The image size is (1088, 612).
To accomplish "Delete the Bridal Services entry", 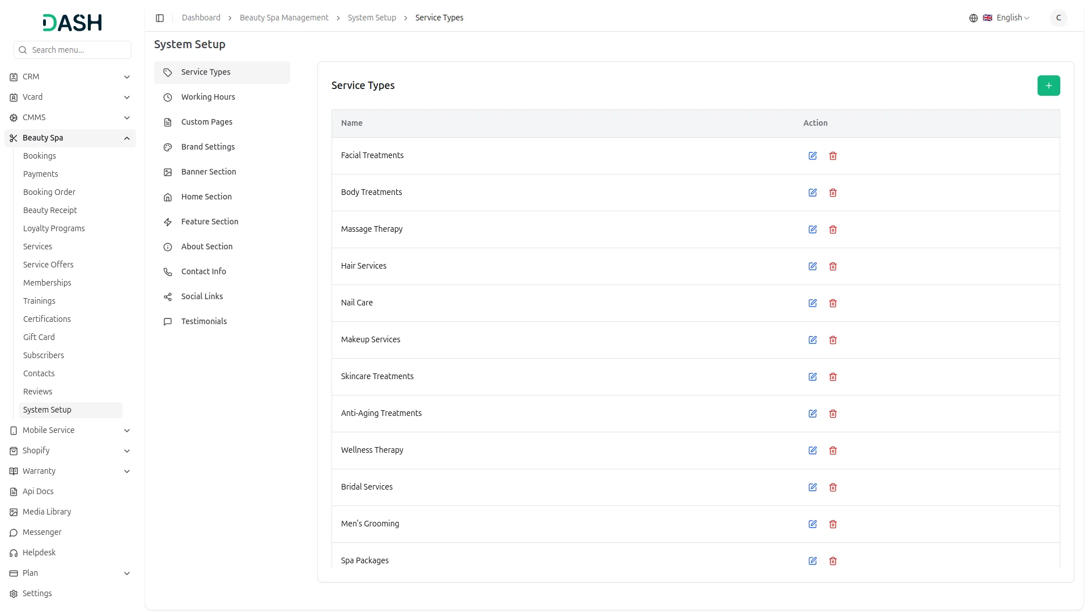I will [832, 487].
